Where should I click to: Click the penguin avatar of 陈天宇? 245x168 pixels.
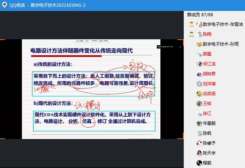(x=199, y=153)
